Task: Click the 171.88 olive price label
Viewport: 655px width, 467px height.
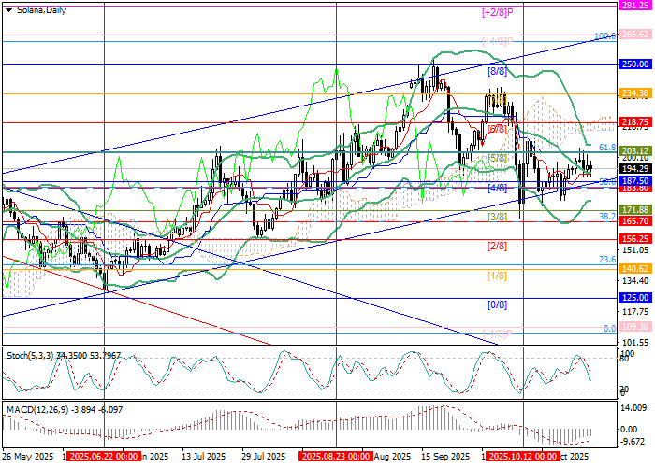Action: (x=635, y=210)
